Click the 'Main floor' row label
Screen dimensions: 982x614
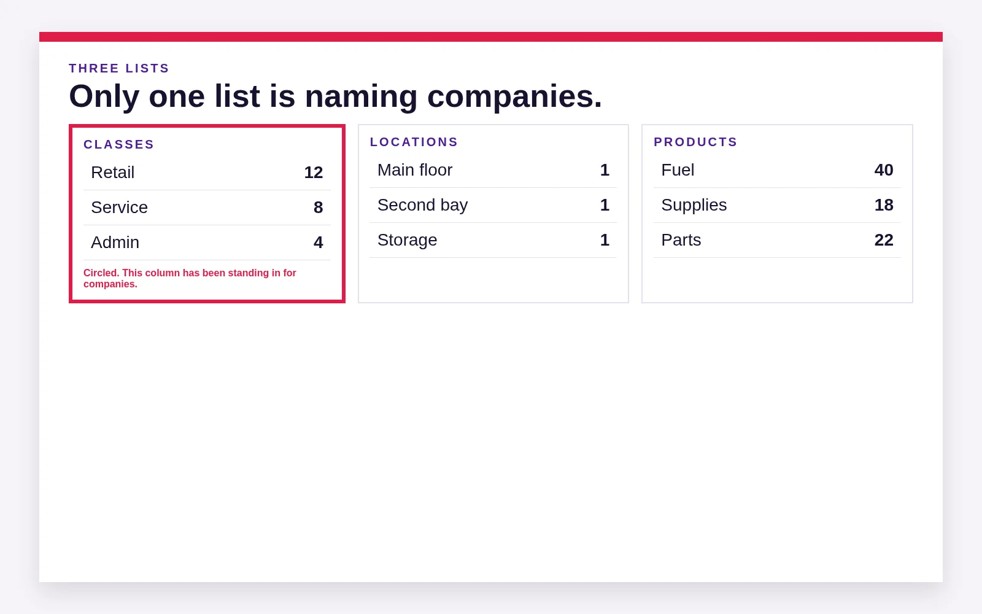[415, 170]
